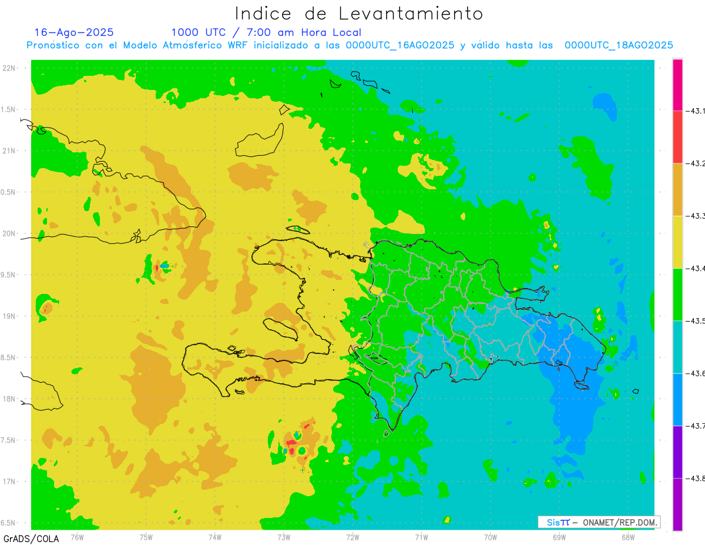705x545 pixels.
Task: Click the legend value '-43.3'
Action: pyautogui.click(x=697, y=216)
